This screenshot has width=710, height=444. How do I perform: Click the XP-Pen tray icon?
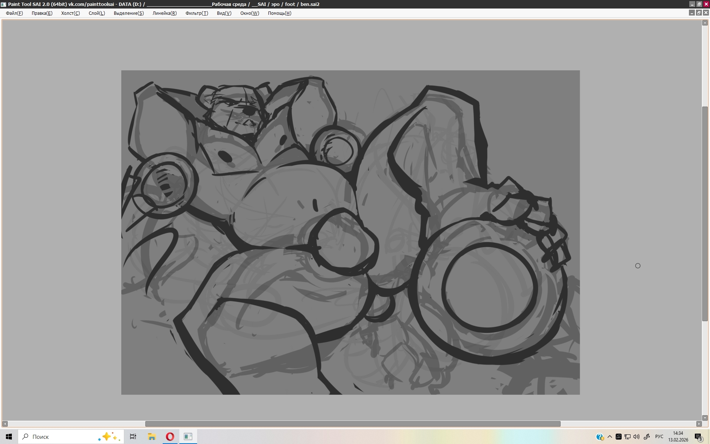pos(618,437)
